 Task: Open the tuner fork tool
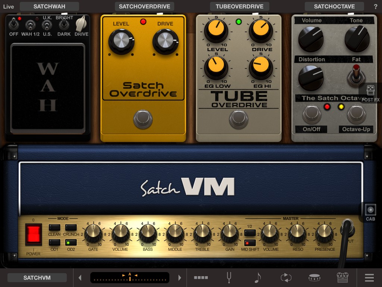pos(229,278)
